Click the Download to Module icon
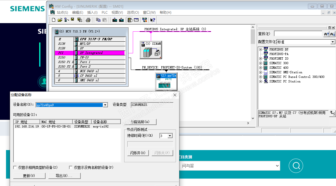 (115, 20)
